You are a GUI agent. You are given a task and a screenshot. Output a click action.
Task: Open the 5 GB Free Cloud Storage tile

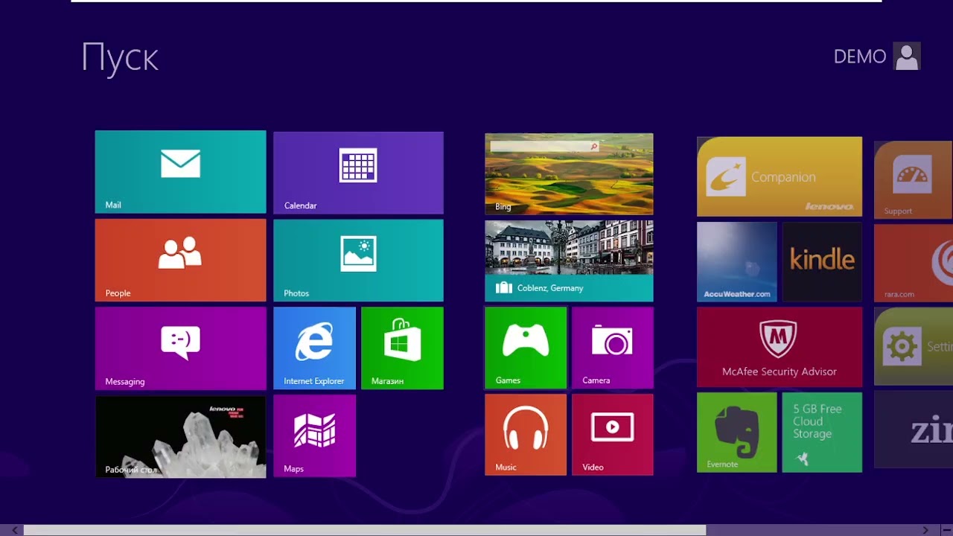coord(822,433)
